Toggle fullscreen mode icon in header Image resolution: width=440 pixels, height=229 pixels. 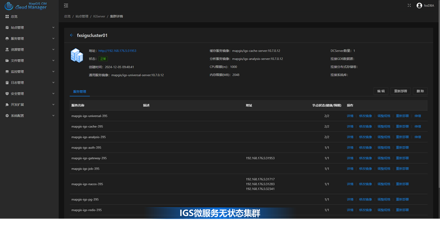point(409,5)
